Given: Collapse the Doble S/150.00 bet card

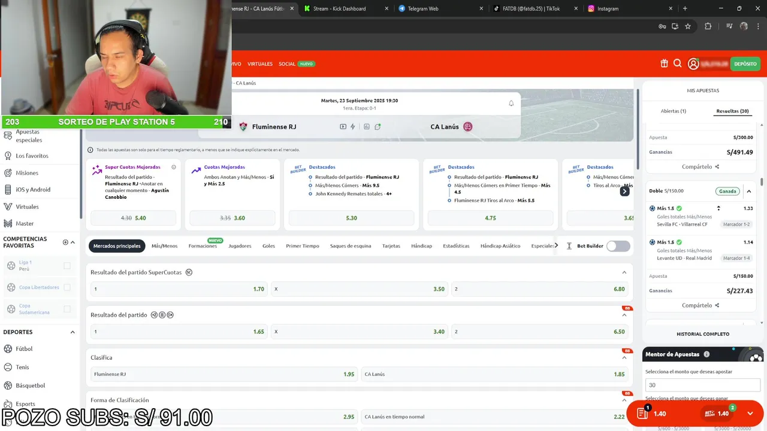Looking at the screenshot, I should coord(749,192).
